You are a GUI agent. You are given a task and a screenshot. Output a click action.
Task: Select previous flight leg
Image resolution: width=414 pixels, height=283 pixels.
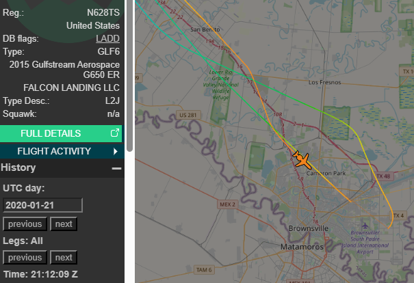click(x=25, y=258)
